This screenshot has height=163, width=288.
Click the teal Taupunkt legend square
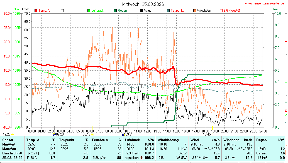pos(168,11)
